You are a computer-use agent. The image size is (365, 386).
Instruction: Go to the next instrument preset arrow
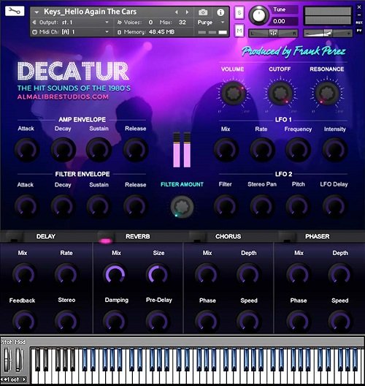(188, 12)
